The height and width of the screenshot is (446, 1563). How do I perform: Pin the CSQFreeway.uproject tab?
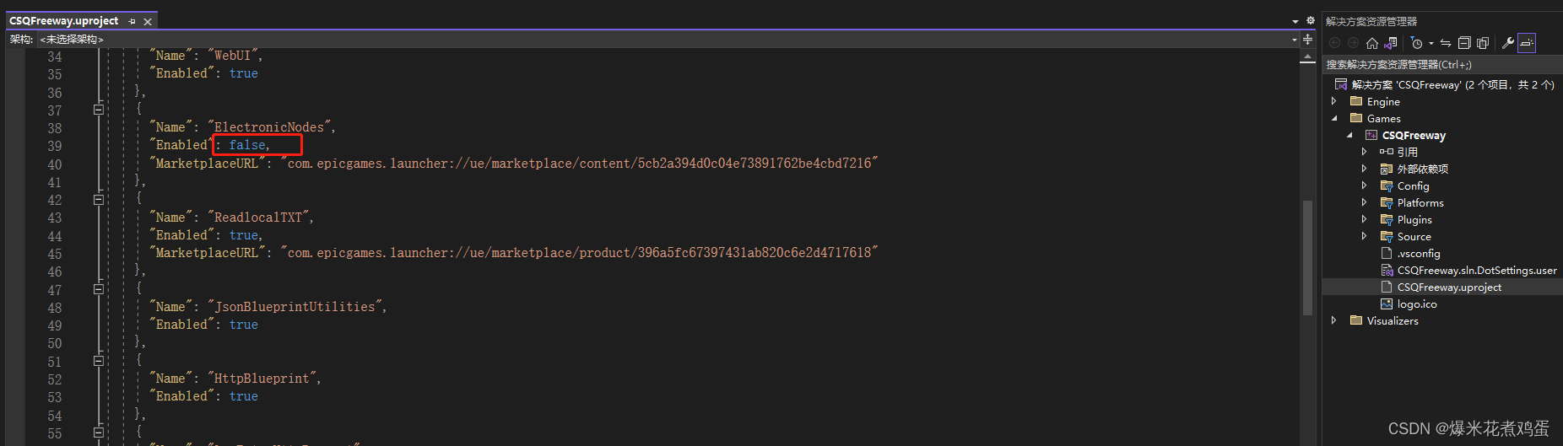coord(133,22)
